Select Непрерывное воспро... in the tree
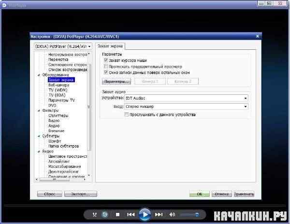The height and width of the screenshot is (224, 290). [x=68, y=54]
